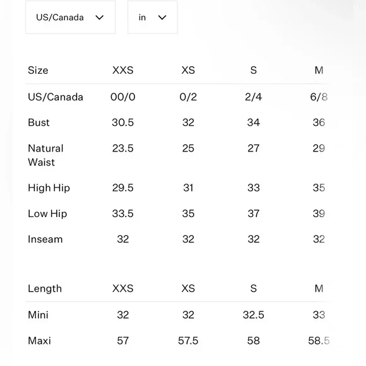Select the Maxi length row label

tap(40, 341)
